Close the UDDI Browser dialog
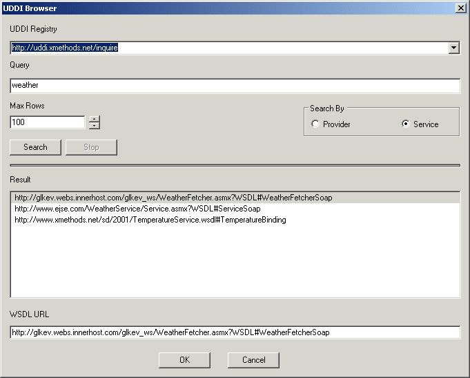 pyautogui.click(x=460, y=8)
